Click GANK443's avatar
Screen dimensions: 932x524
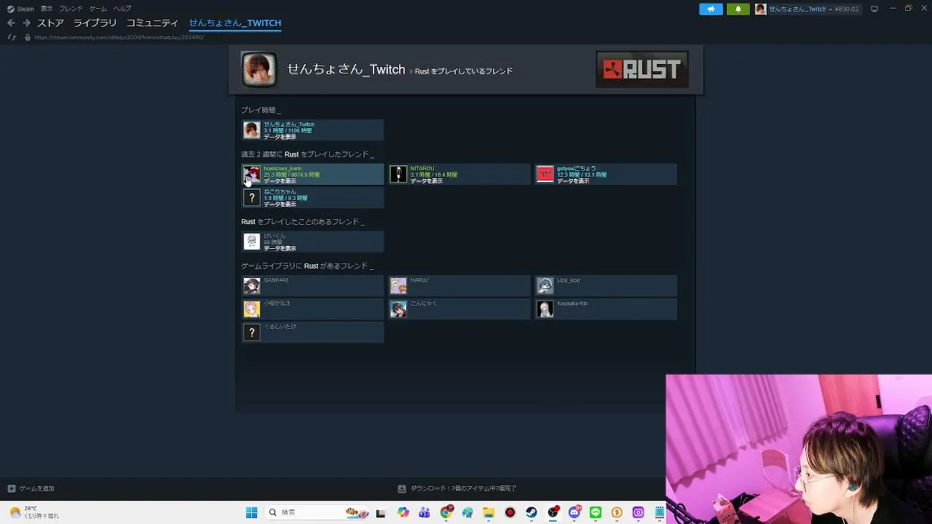[251, 286]
